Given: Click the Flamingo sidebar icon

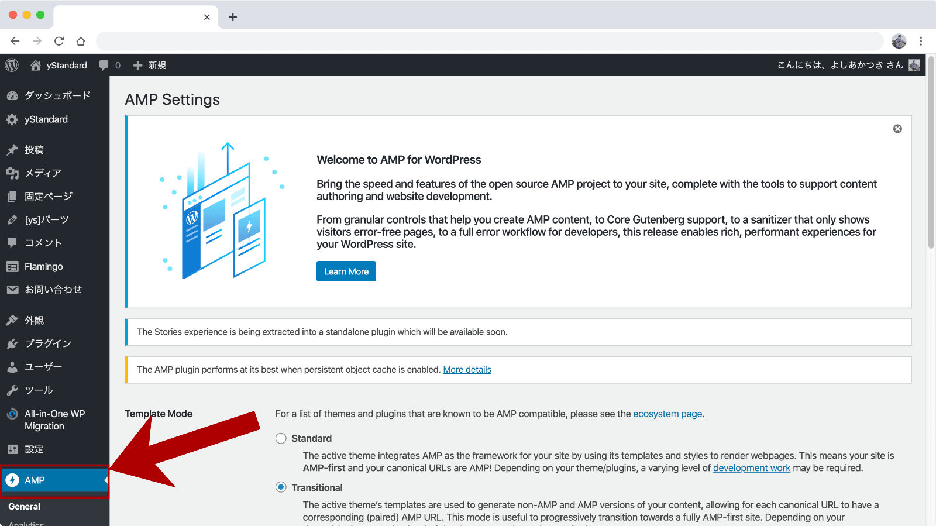Looking at the screenshot, I should 12,267.
